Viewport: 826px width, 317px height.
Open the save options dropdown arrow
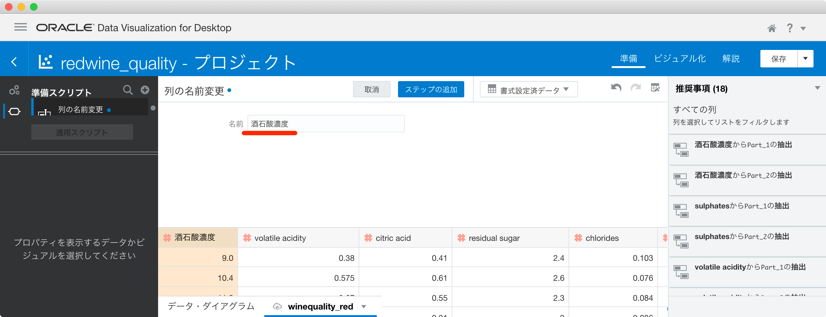pos(805,59)
